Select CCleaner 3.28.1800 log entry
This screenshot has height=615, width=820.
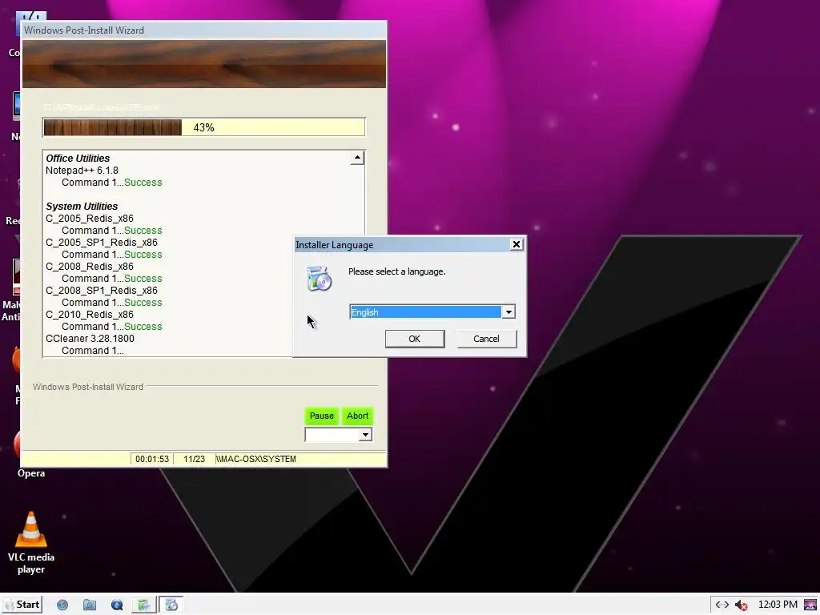click(90, 339)
